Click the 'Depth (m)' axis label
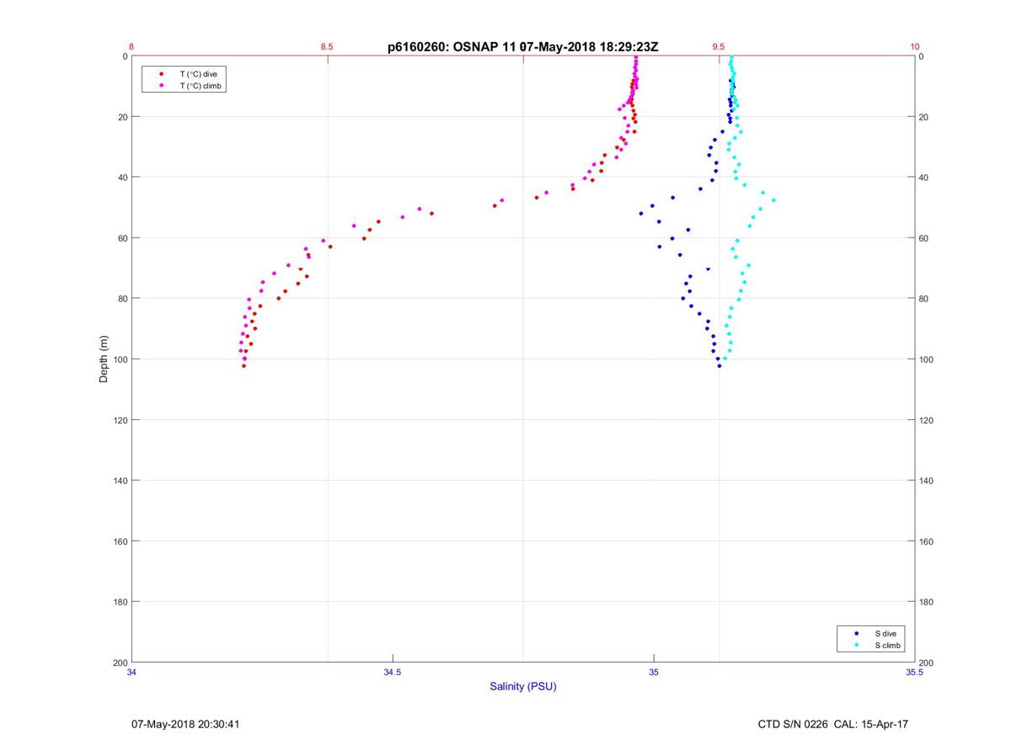 (x=104, y=359)
